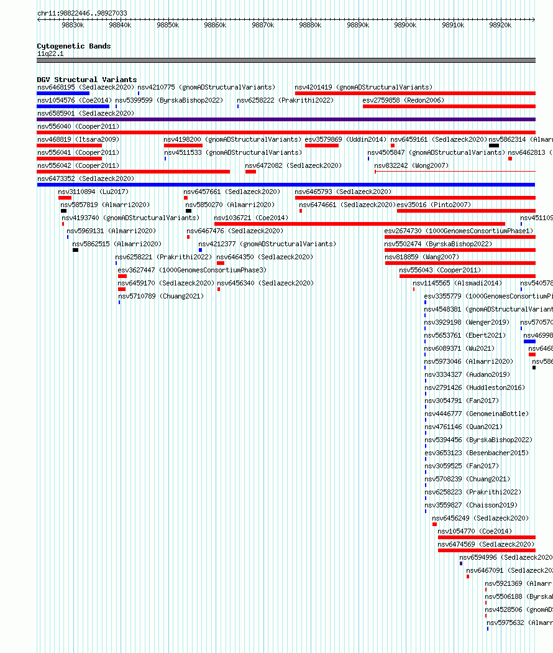Click nsv6472082 (Sedlazeck2020) label

point(294,166)
